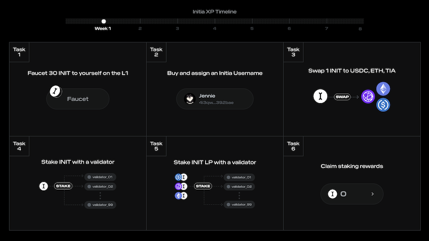Open the Task 6 tab label

tap(293, 146)
